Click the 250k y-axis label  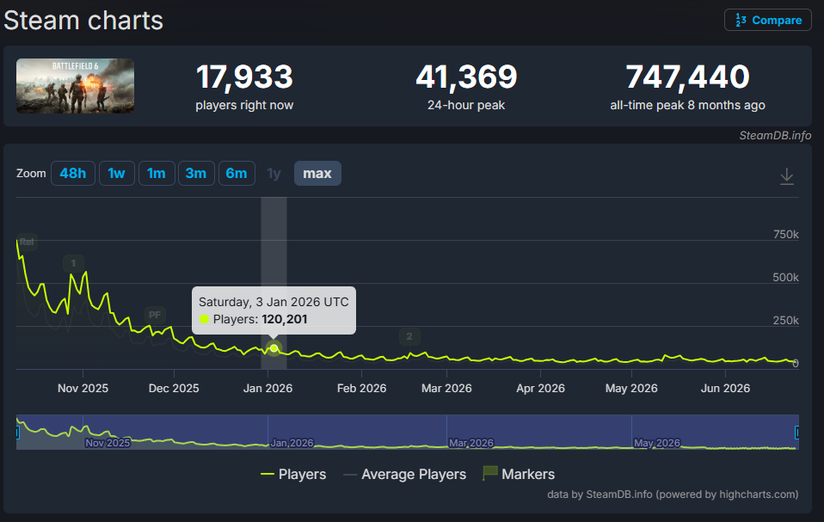tap(785, 321)
